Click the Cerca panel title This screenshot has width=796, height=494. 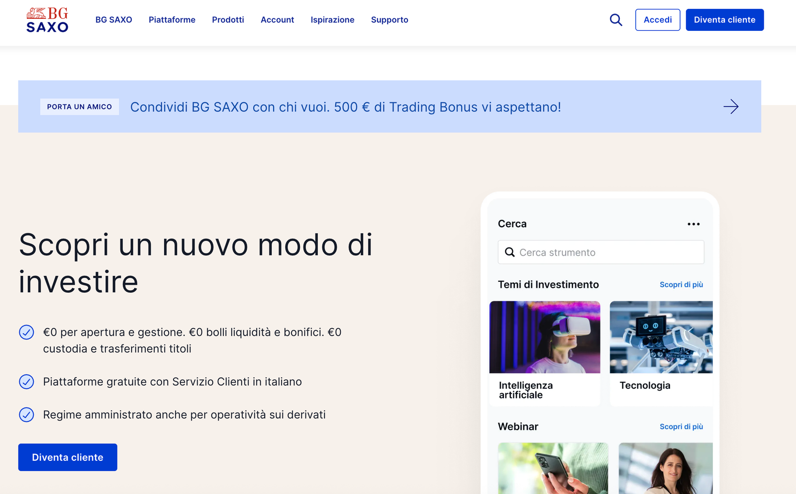click(512, 224)
